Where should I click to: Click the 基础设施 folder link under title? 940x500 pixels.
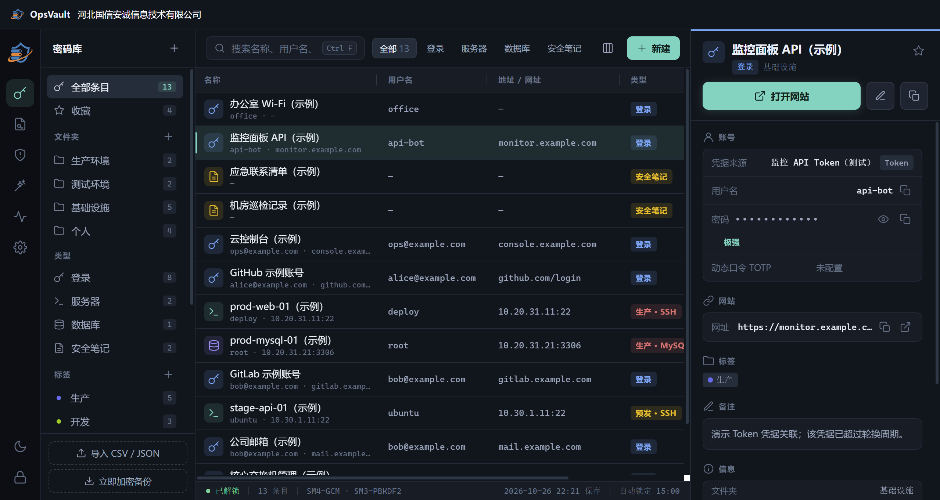[x=779, y=67]
